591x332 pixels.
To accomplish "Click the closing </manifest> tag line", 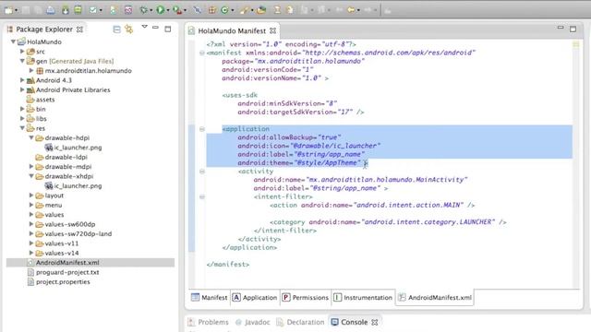I will click(228, 265).
